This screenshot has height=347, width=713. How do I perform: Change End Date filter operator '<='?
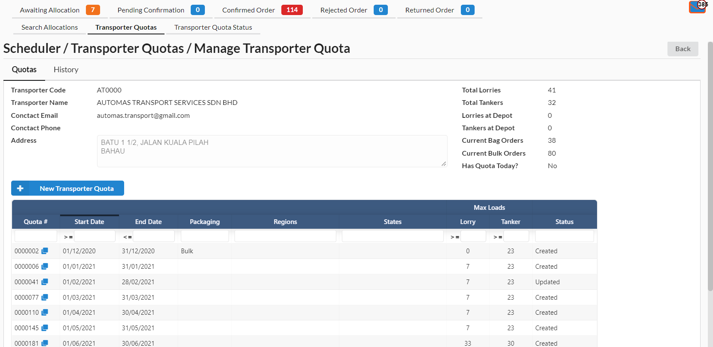click(128, 237)
